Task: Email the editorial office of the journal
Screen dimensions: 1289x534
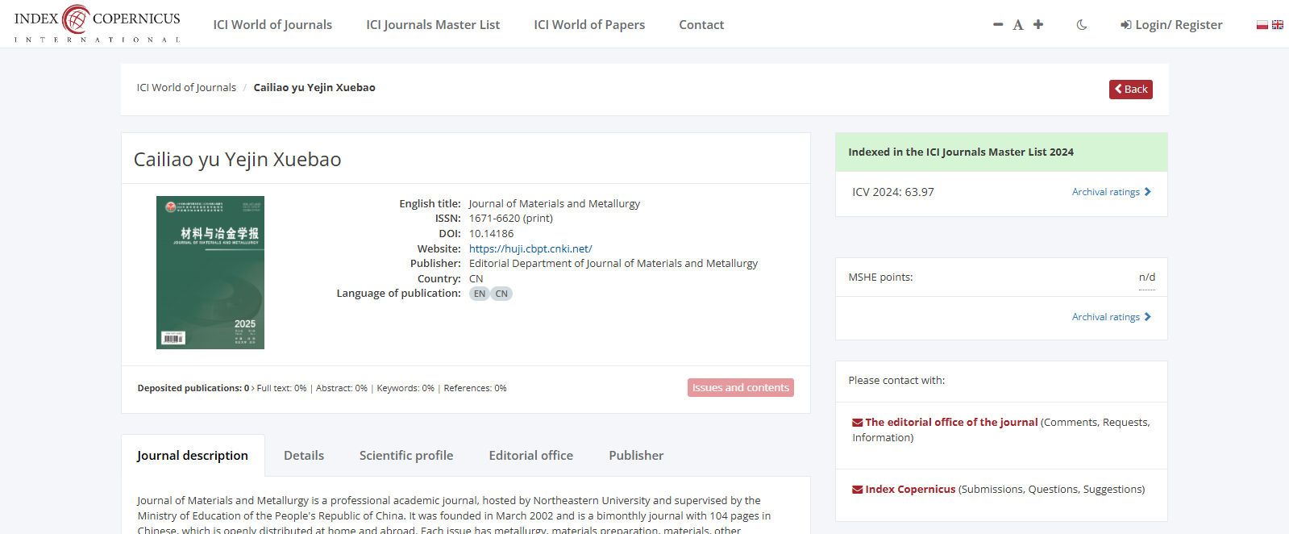Action: [x=950, y=423]
